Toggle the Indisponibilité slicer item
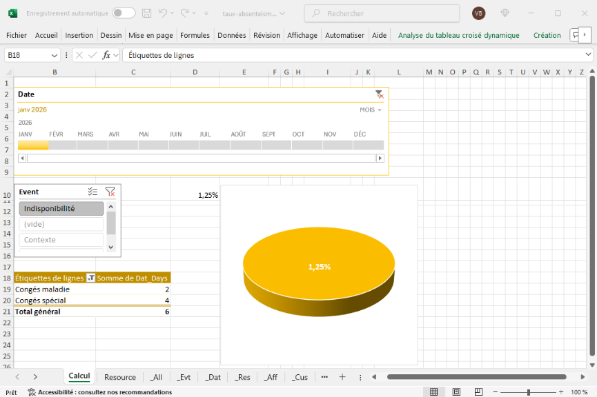Viewport: 597px width, 397px height. click(x=61, y=208)
